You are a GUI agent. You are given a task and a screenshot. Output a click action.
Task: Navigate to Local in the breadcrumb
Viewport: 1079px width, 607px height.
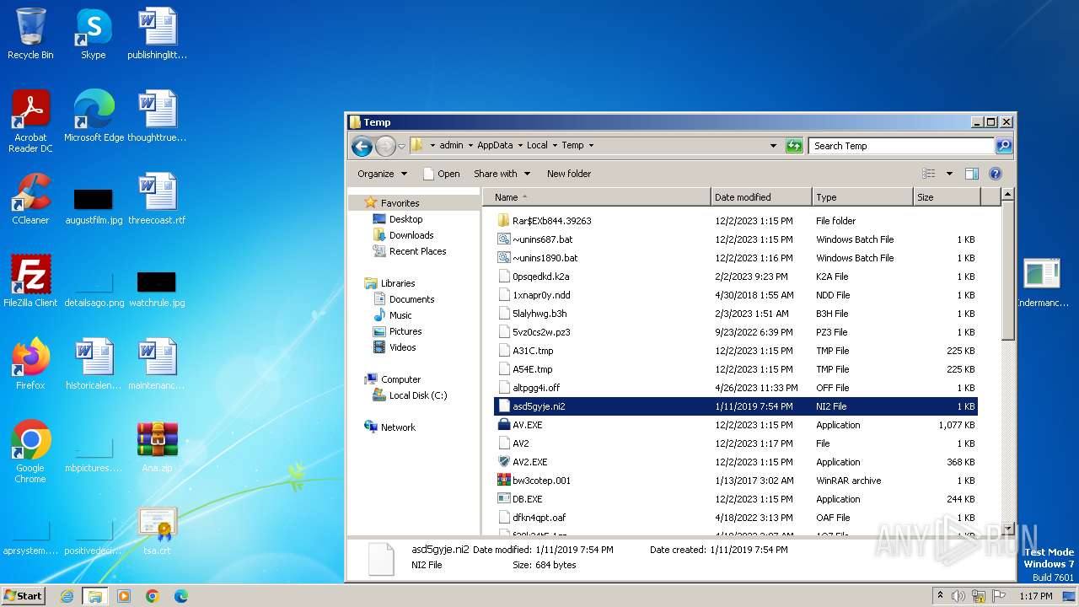coord(537,146)
